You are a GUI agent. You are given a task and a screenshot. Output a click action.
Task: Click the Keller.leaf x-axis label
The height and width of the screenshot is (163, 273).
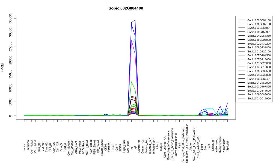click(x=213, y=145)
